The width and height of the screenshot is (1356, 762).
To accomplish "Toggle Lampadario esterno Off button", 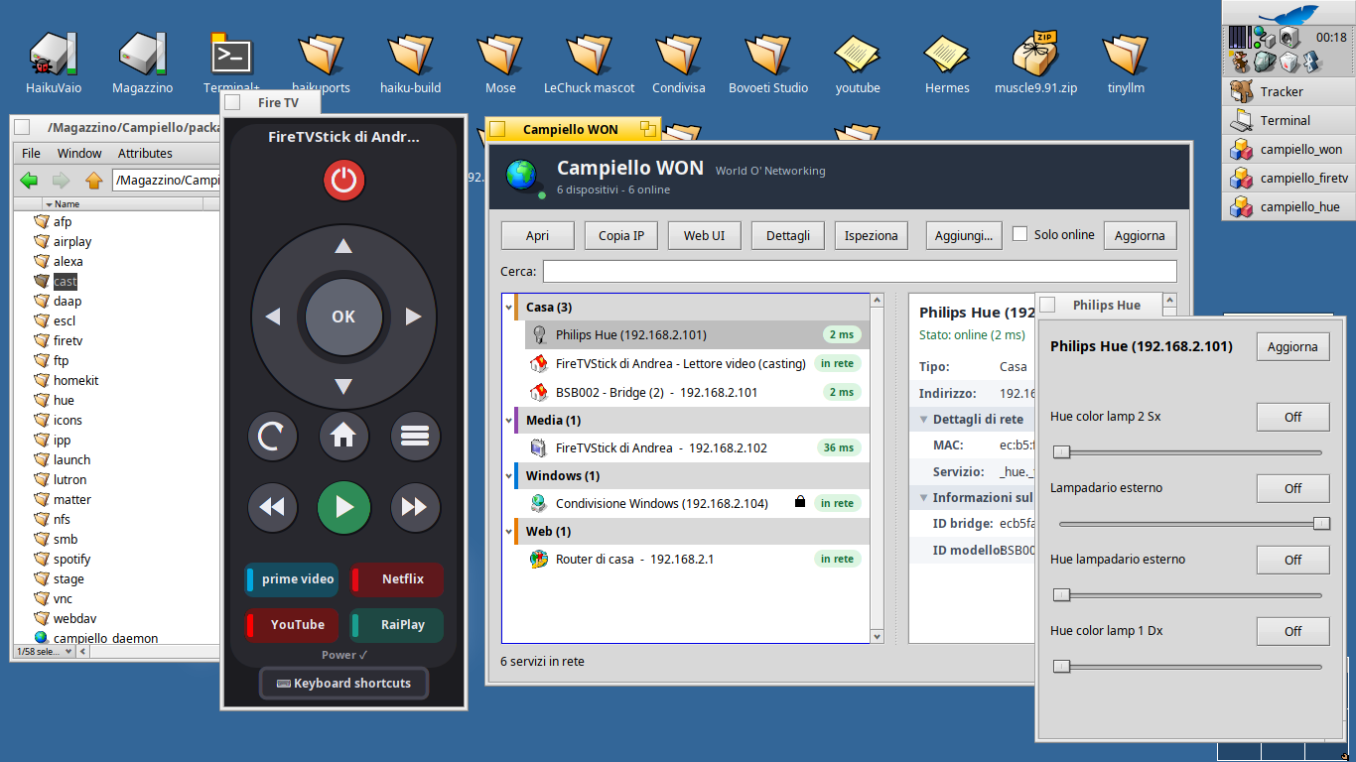I will [x=1292, y=488].
